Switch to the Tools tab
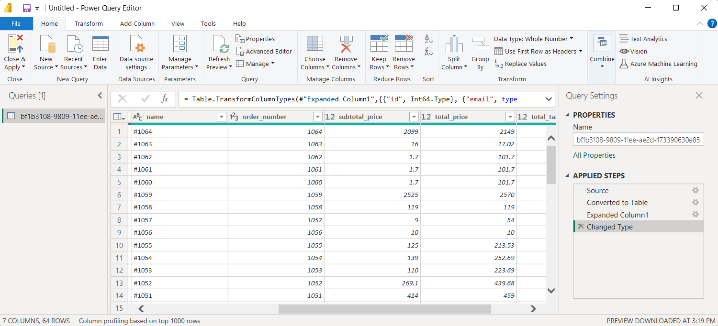The image size is (718, 326). [208, 23]
